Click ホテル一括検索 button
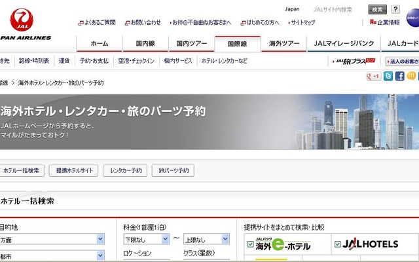The image size is (419, 262). pyautogui.click(x=22, y=170)
